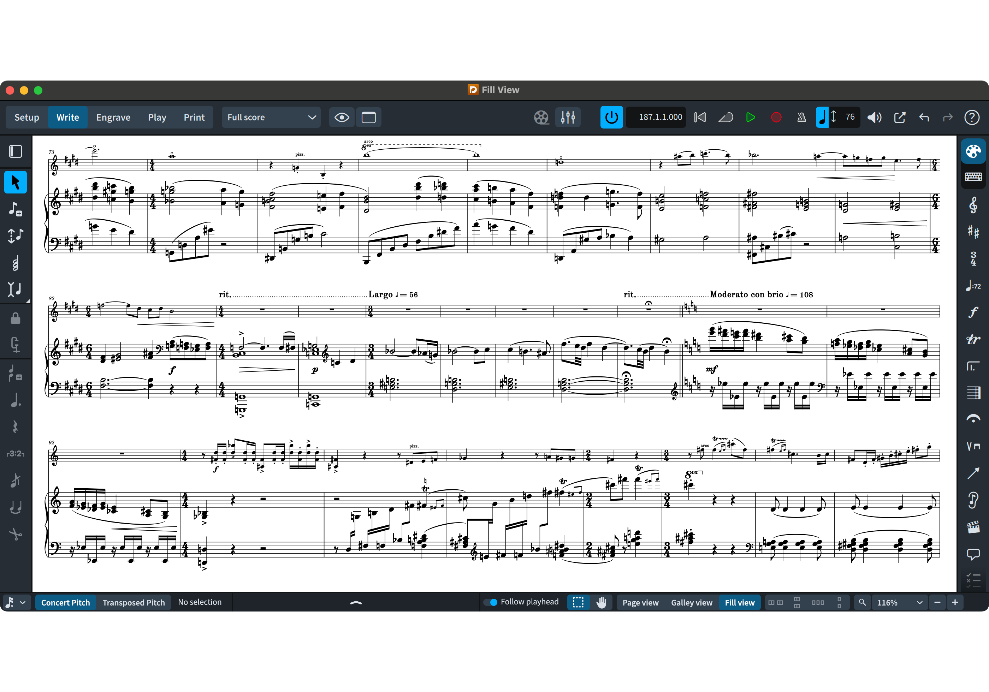Add a tie with the tie tool
The image size is (989, 692).
tap(16, 507)
